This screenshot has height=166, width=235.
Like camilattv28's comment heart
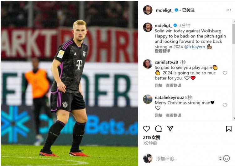225,73
